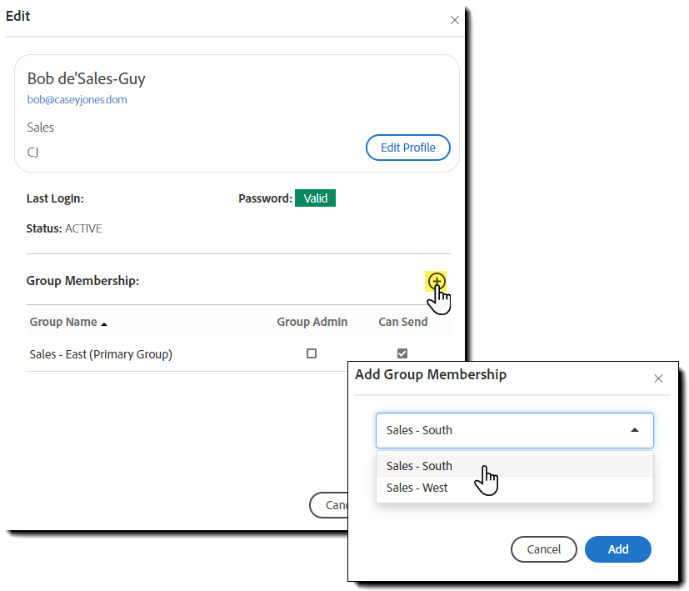The image size is (689, 591).
Task: Choose Sales - South from the dropdown list
Action: tap(419, 466)
